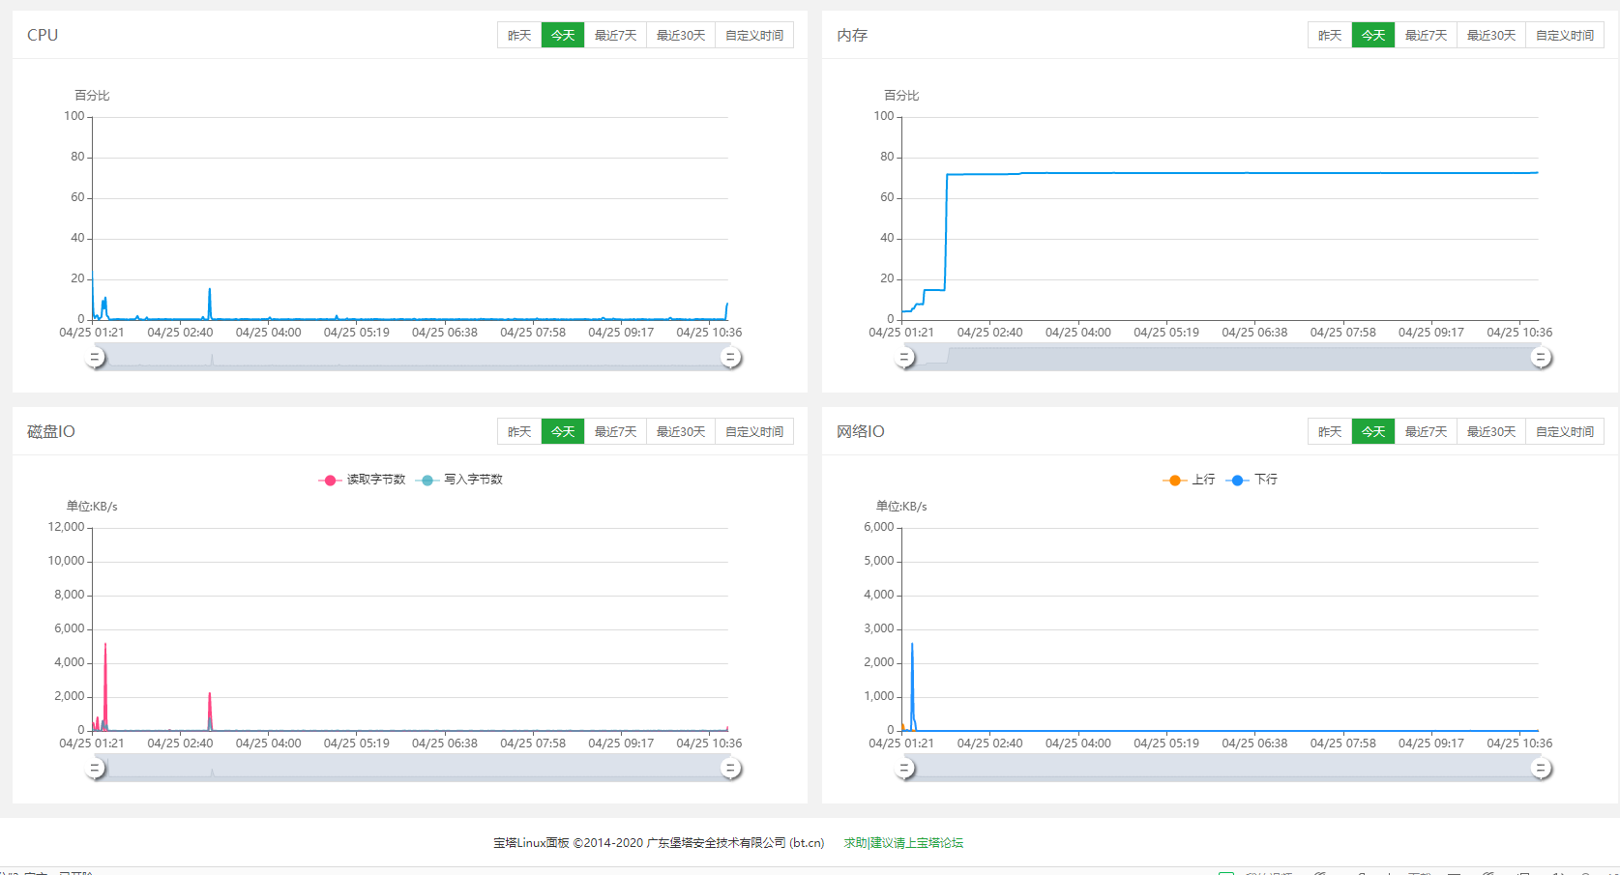This screenshot has height=875, width=1620.
Task: Select 昨天 tab in CPU panel
Action: [519, 36]
